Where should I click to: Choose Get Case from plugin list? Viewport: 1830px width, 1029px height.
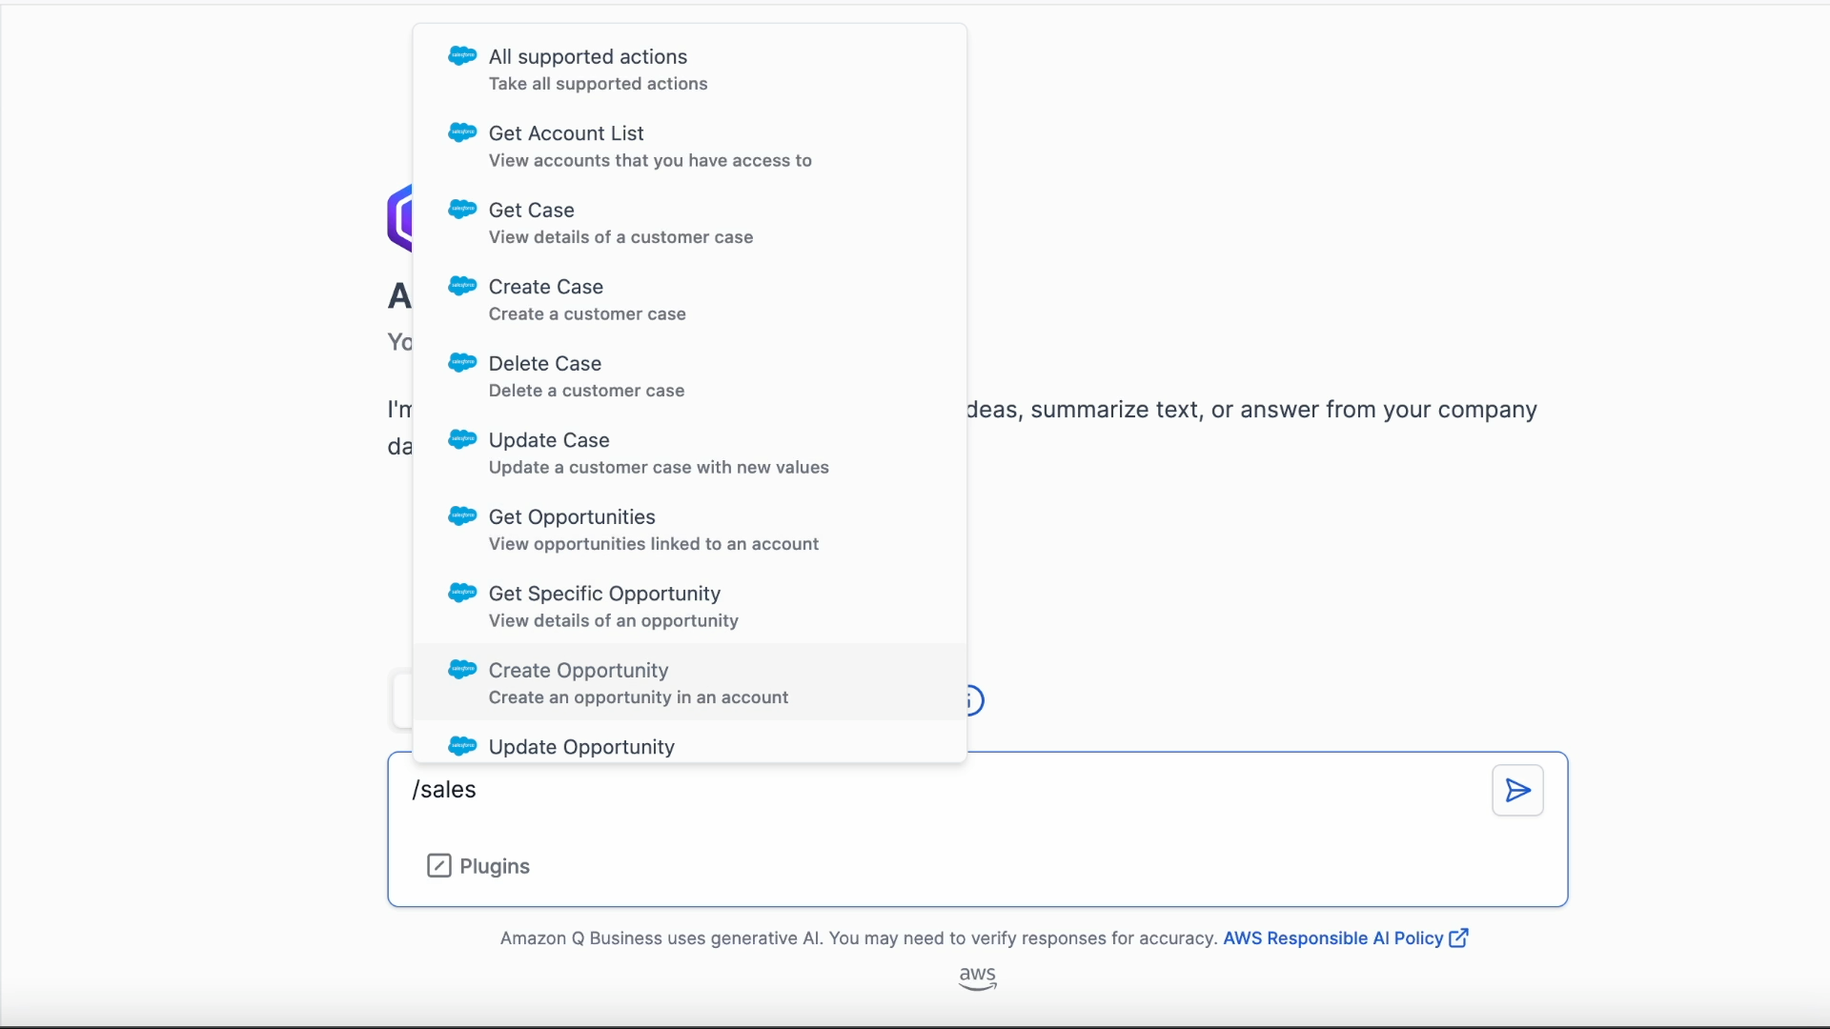(x=531, y=211)
